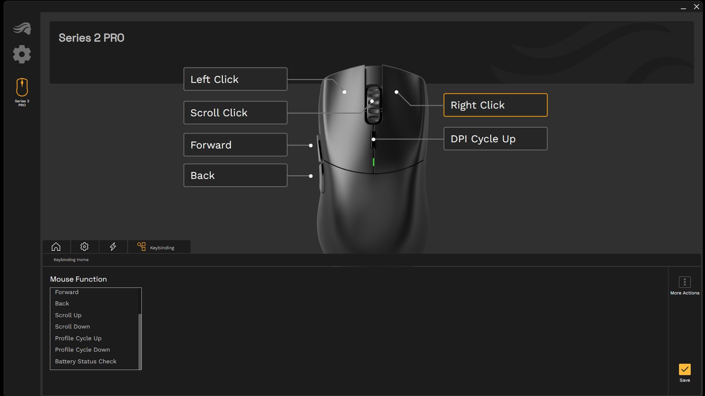The image size is (705, 396).
Task: Select Forward from Mouse Function list
Action: point(66,291)
